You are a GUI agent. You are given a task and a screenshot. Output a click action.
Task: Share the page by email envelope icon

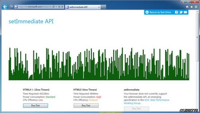tap(185, 12)
